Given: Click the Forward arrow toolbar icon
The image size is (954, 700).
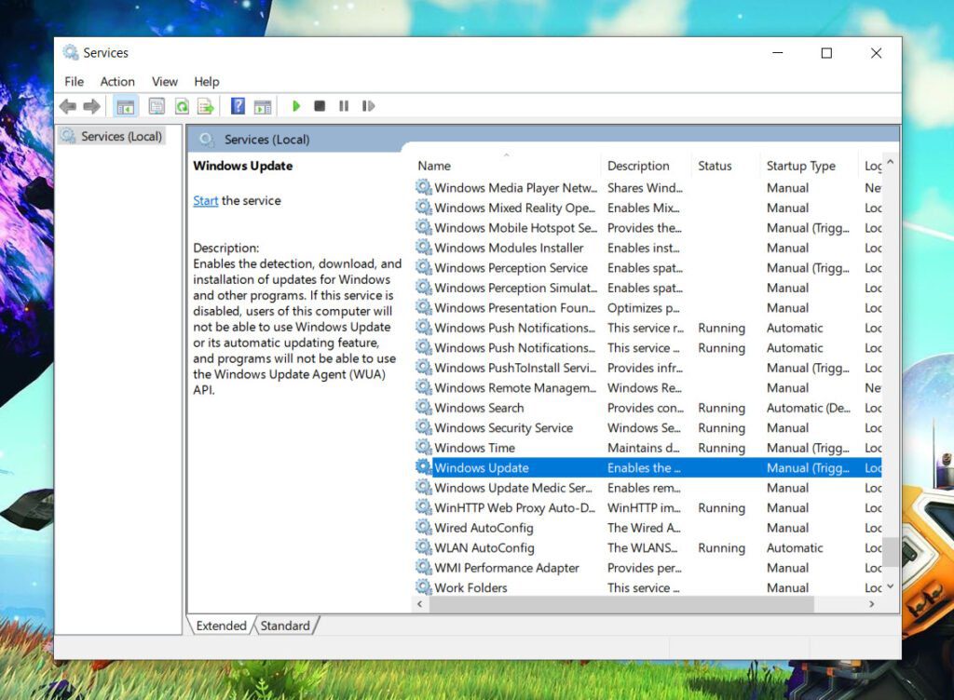Looking at the screenshot, I should 92,106.
